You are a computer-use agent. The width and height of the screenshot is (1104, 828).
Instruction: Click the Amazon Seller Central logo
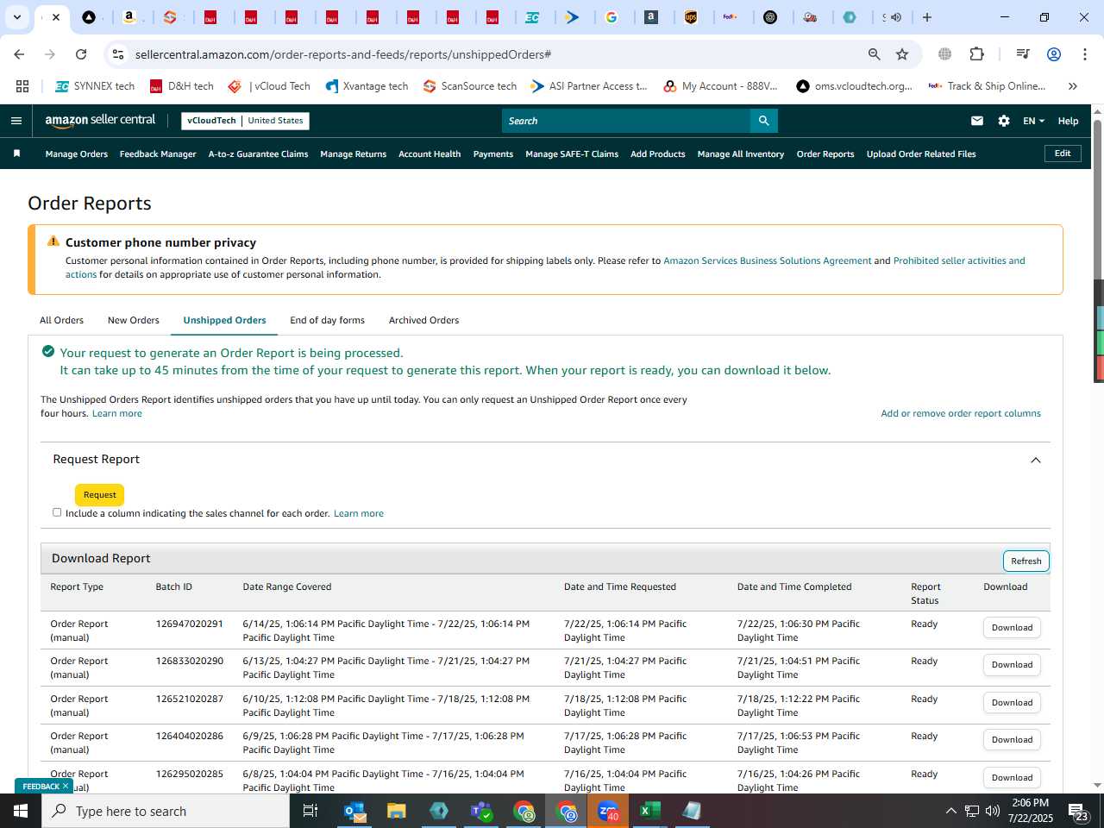pyautogui.click(x=100, y=121)
